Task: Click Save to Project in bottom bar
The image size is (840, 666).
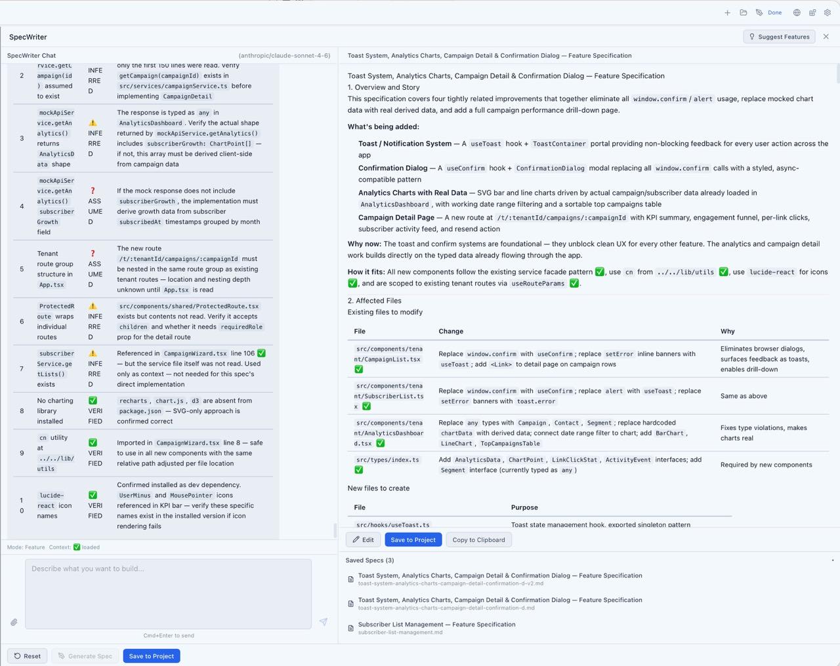Action: 152,656
